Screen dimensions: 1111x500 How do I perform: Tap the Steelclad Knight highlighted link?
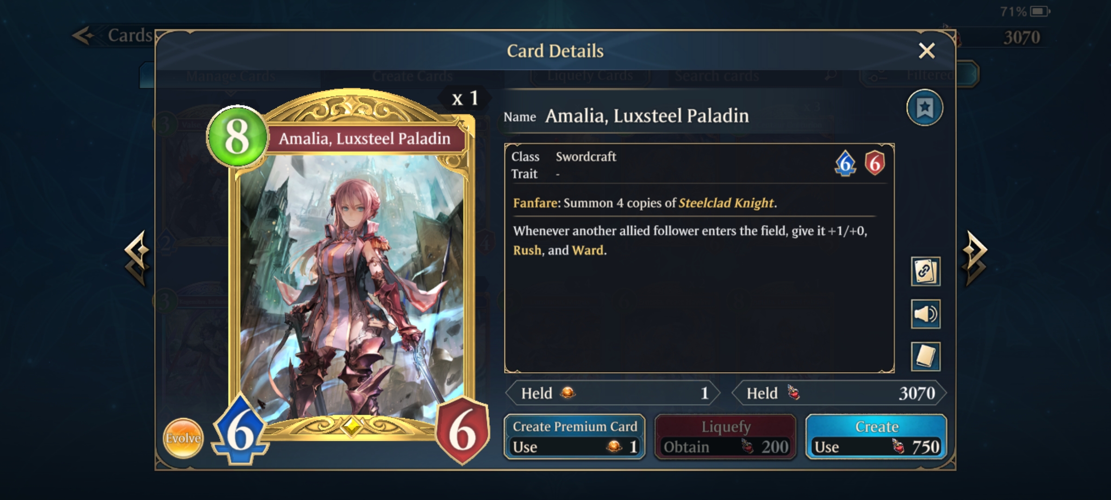click(x=726, y=203)
